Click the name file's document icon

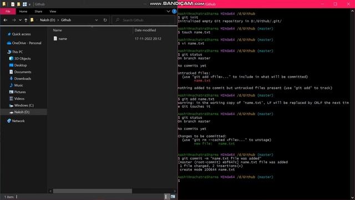click(55, 38)
